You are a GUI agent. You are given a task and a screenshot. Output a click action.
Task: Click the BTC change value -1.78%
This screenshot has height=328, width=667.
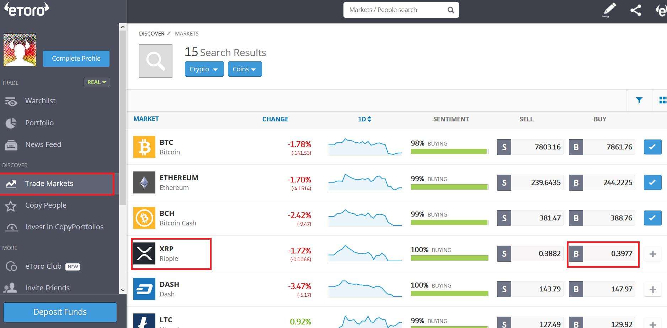[x=299, y=144]
